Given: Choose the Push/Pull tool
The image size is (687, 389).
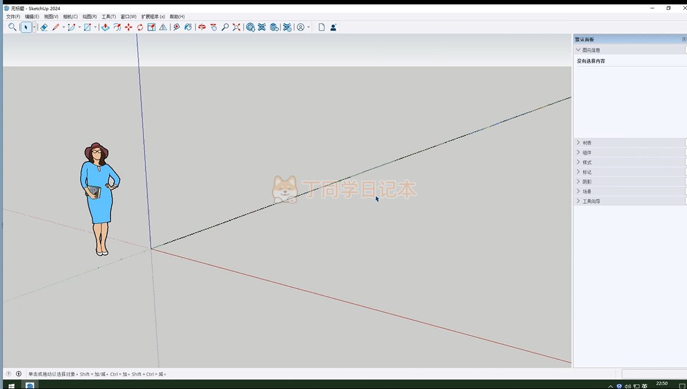Looking at the screenshot, I should (x=105, y=27).
